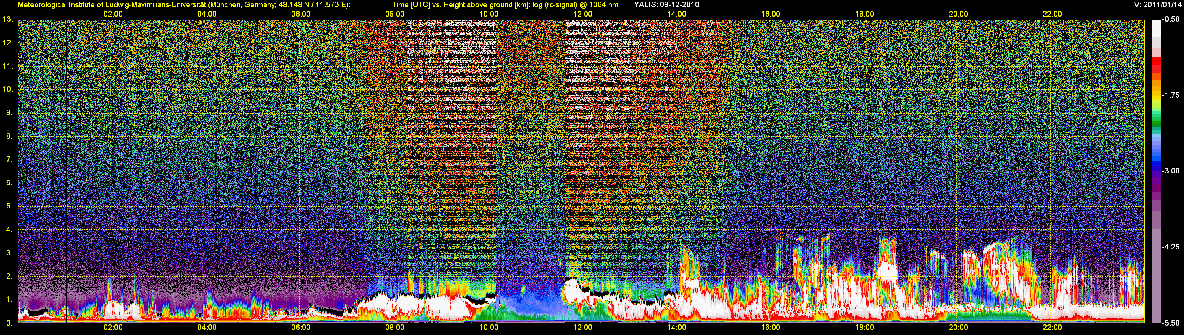Select the 16:00 label on the bottom time axis
This screenshot has width=1184, height=335.
[x=770, y=328]
